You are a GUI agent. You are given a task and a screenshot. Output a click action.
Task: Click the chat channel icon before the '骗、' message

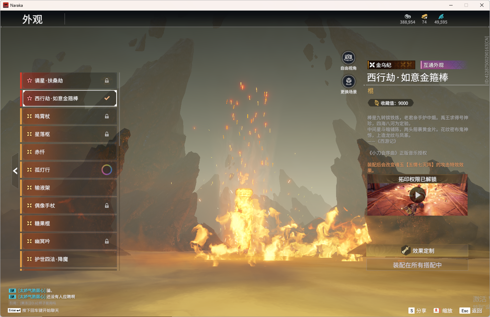click(x=13, y=291)
